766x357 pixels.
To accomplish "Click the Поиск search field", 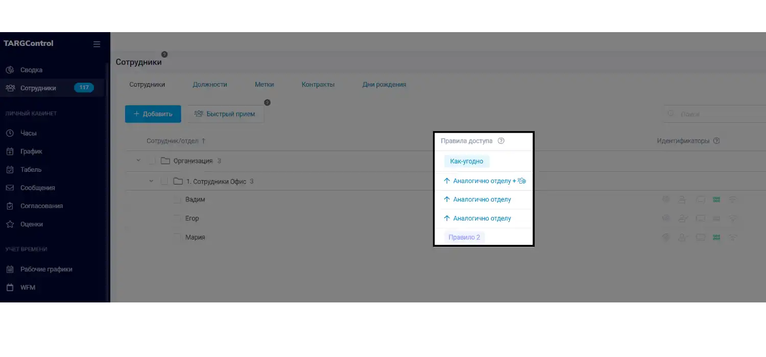I will [x=714, y=114].
